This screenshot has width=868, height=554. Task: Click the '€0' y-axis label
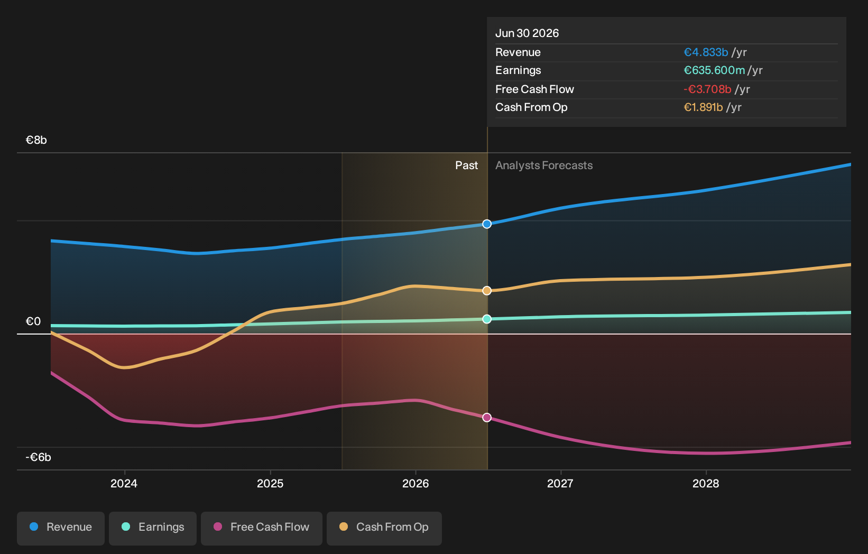pyautogui.click(x=33, y=321)
